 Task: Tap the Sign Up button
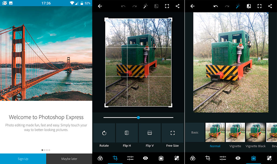pyautogui.click(x=23, y=159)
